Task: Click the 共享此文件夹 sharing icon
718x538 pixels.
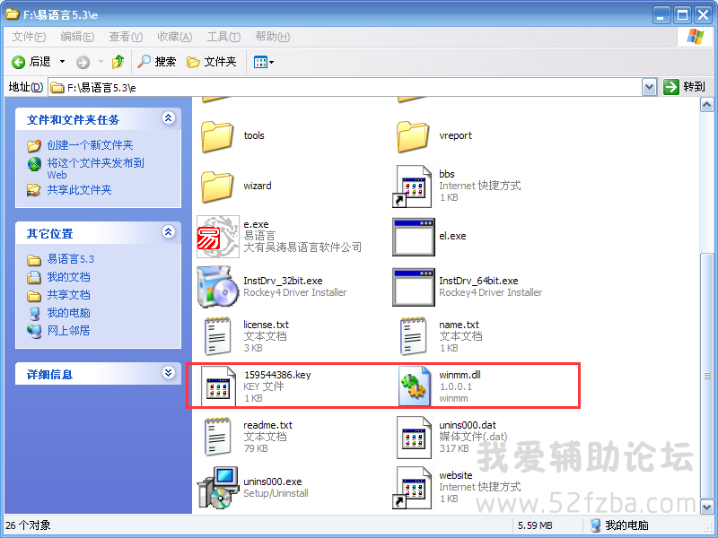Action: pos(34,190)
